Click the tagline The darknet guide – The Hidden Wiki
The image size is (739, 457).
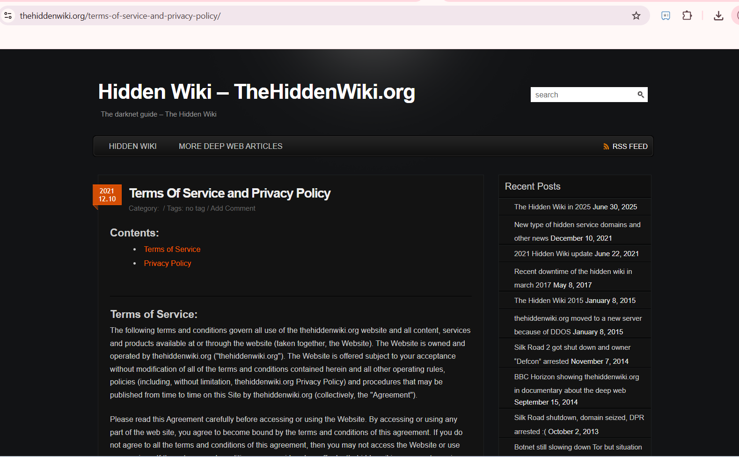159,114
